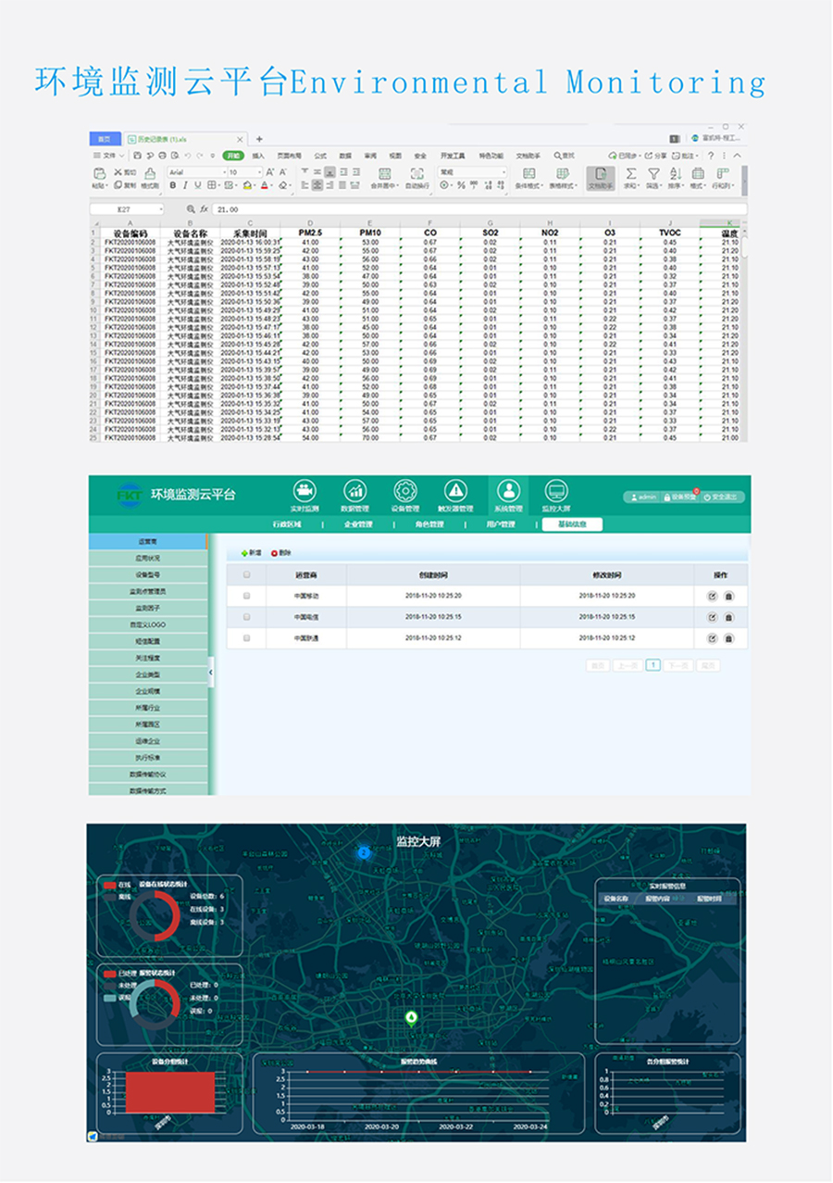This screenshot has width=833, height=1183.
Task: Open 设备管理 gear icon in platform header
Action: coord(405,490)
